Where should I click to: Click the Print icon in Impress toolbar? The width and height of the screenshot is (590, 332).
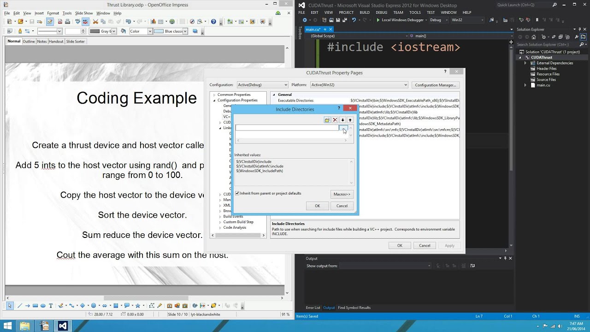67,21
